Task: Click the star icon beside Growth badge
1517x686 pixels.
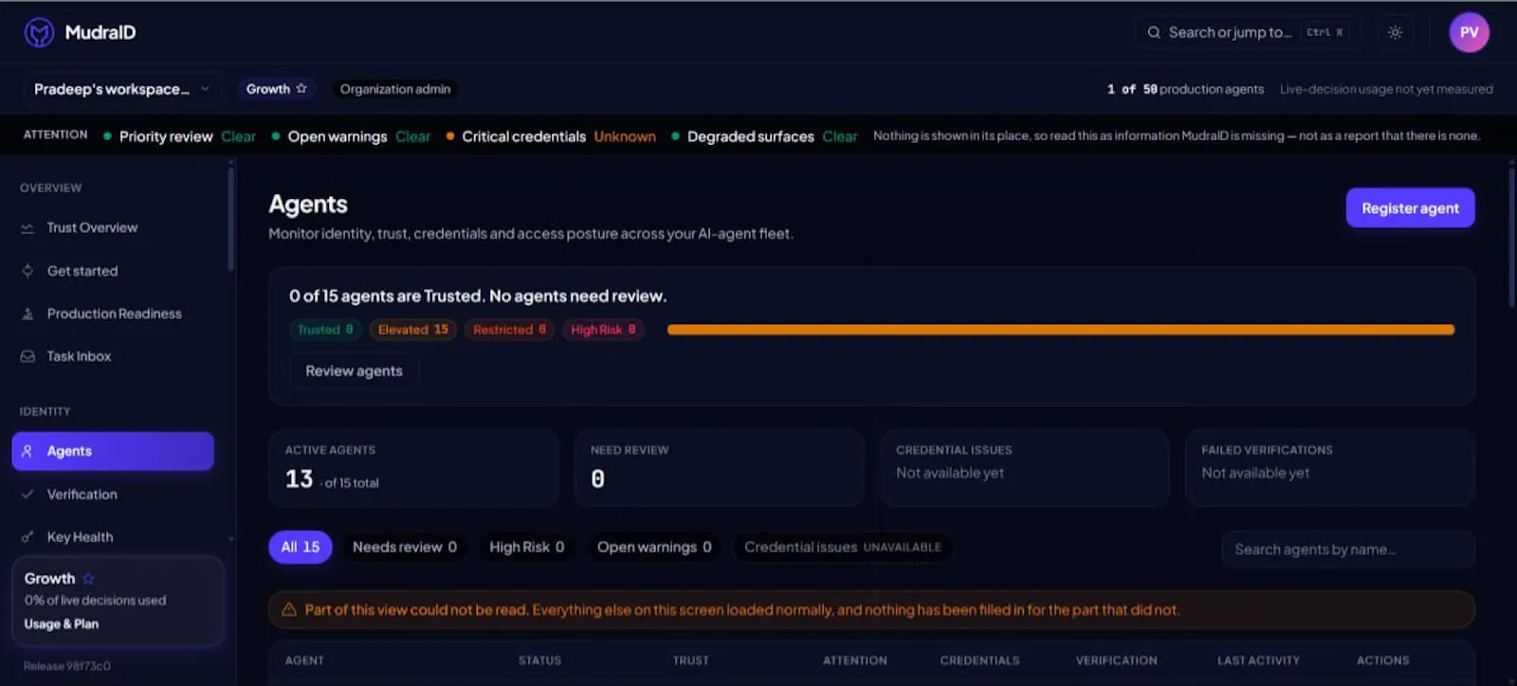Action: click(x=302, y=88)
